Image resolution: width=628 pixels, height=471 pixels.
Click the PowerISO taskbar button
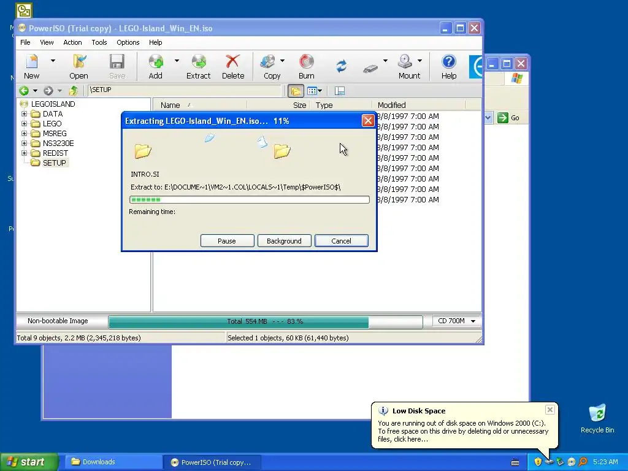[212, 462]
